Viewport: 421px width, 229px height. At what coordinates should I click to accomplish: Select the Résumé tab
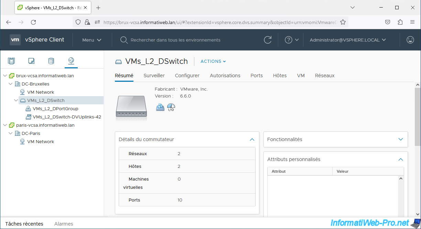124,76
